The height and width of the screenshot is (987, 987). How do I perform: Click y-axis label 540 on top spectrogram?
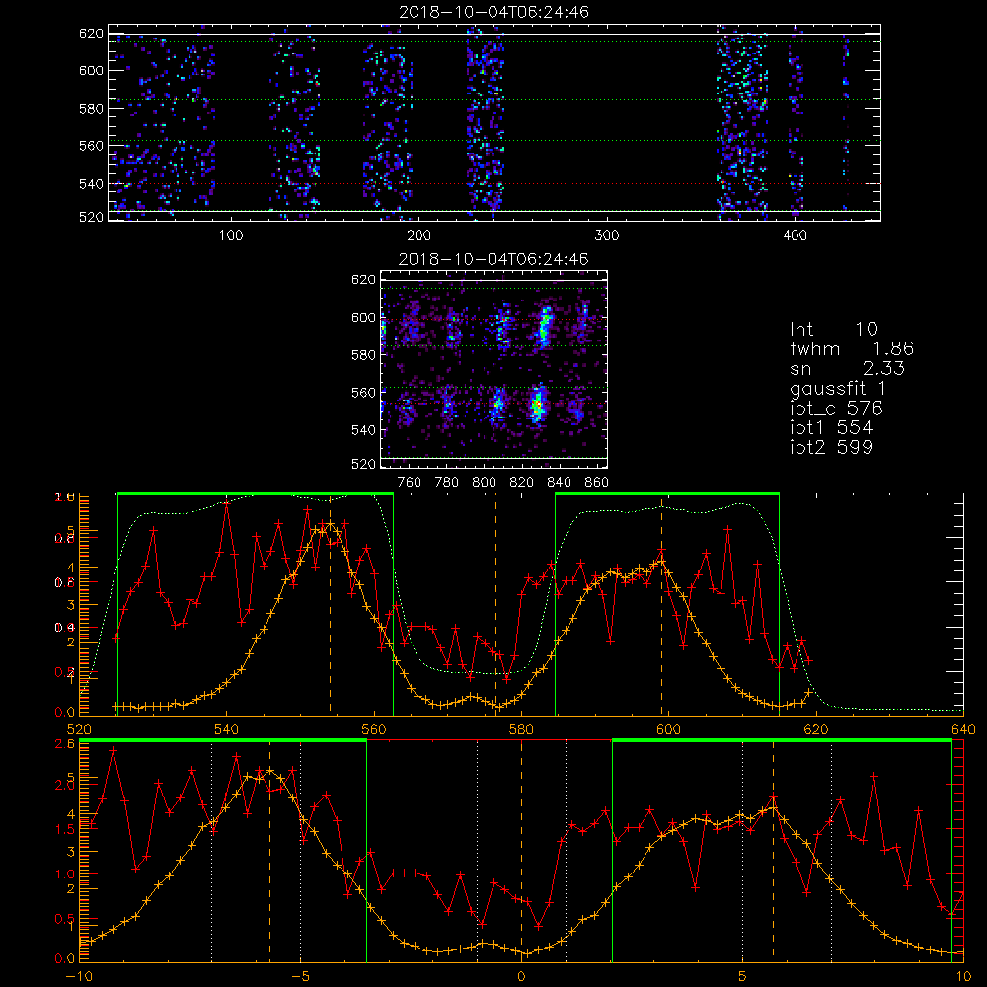tap(91, 184)
